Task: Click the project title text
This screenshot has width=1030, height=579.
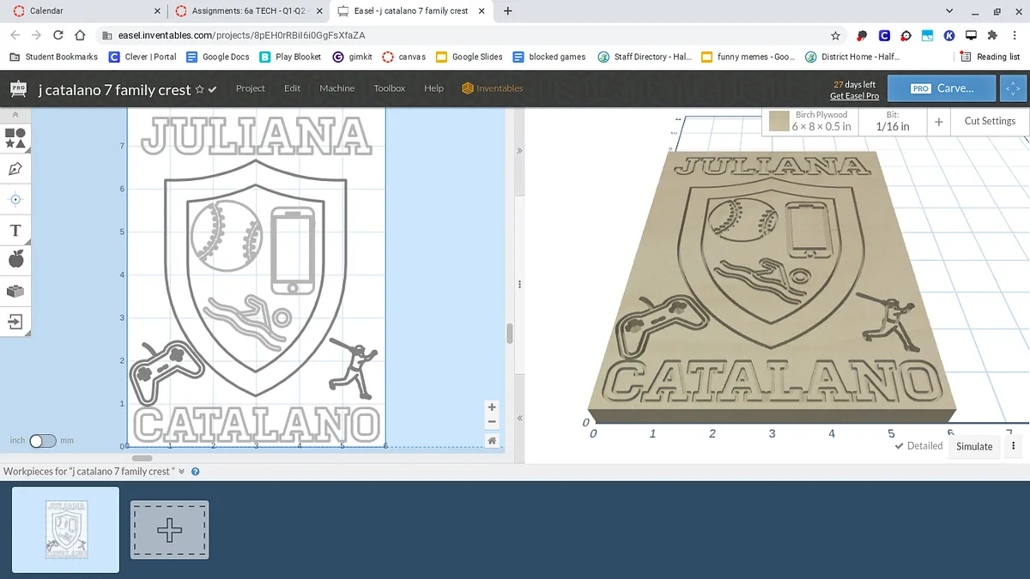Action: click(114, 89)
